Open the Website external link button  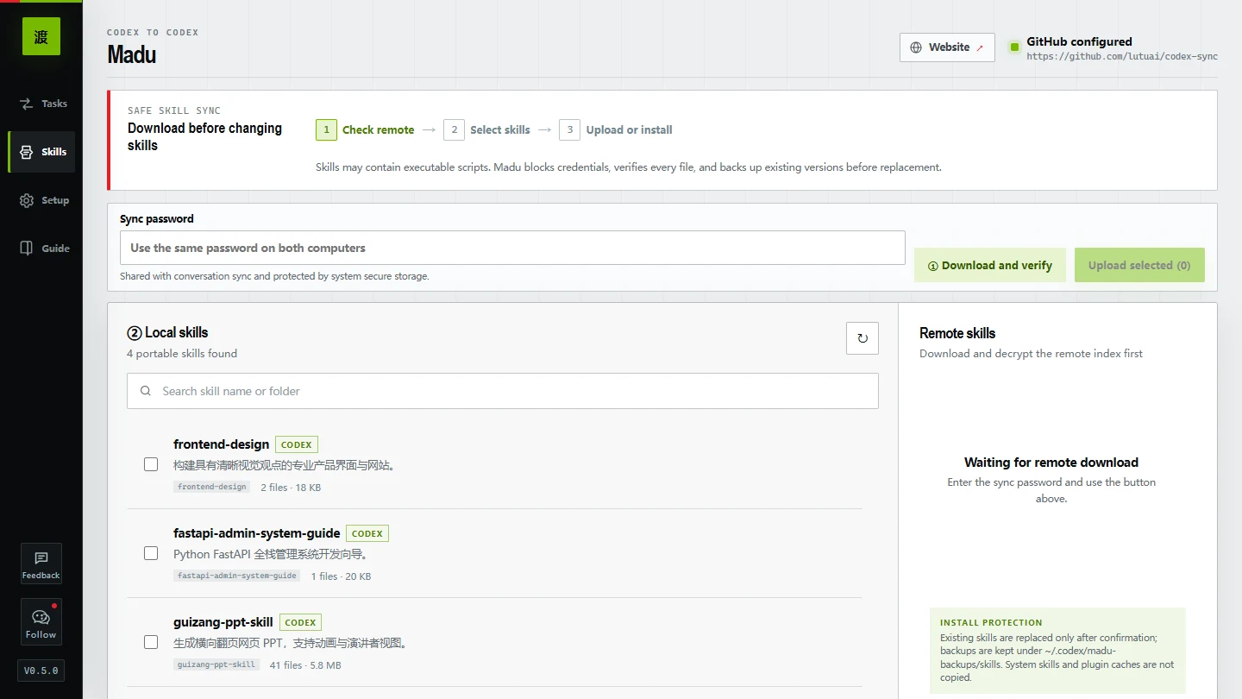(x=947, y=47)
